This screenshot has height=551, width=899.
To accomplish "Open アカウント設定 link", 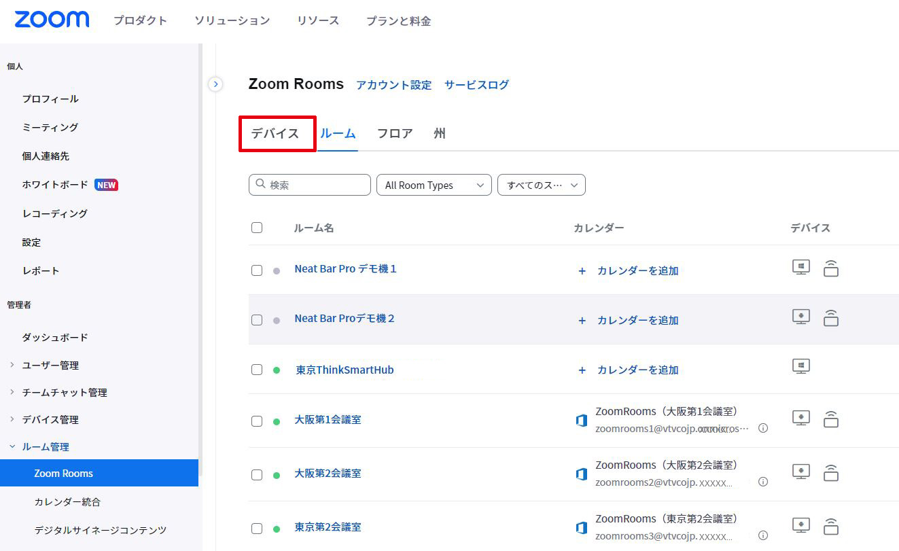I will point(394,85).
